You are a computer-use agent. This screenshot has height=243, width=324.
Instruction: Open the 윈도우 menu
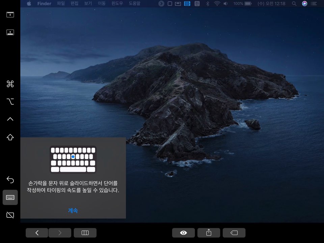coord(117,3)
